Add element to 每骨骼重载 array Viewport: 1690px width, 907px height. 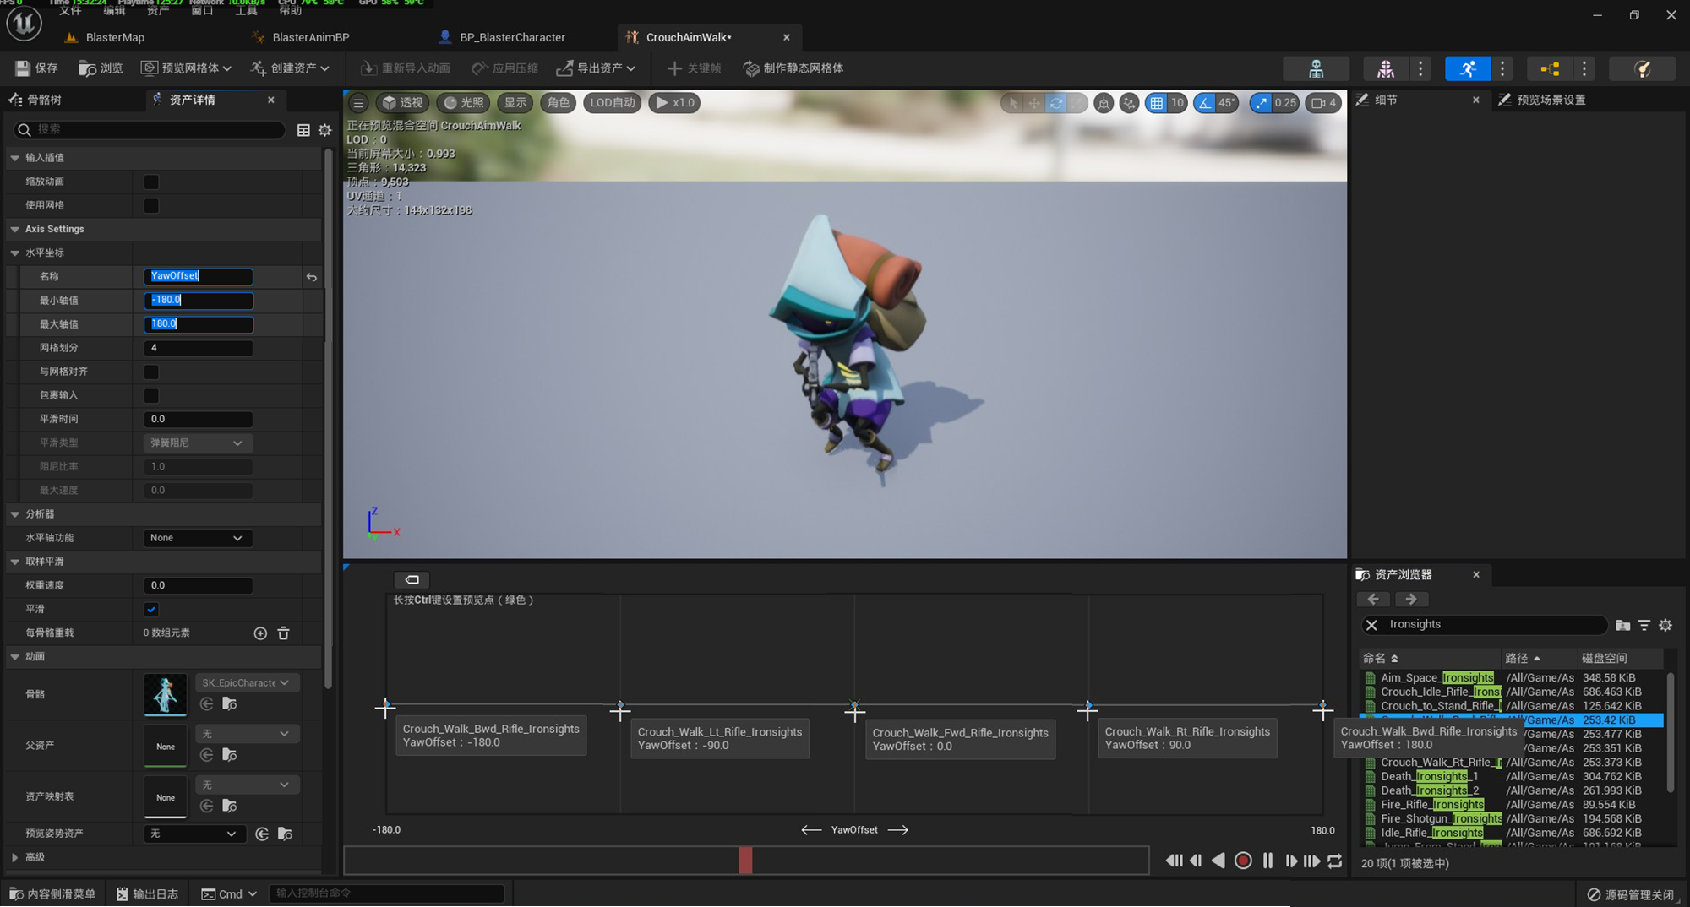coord(260,633)
